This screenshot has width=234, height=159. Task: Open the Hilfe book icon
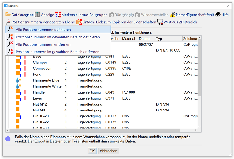218,15
